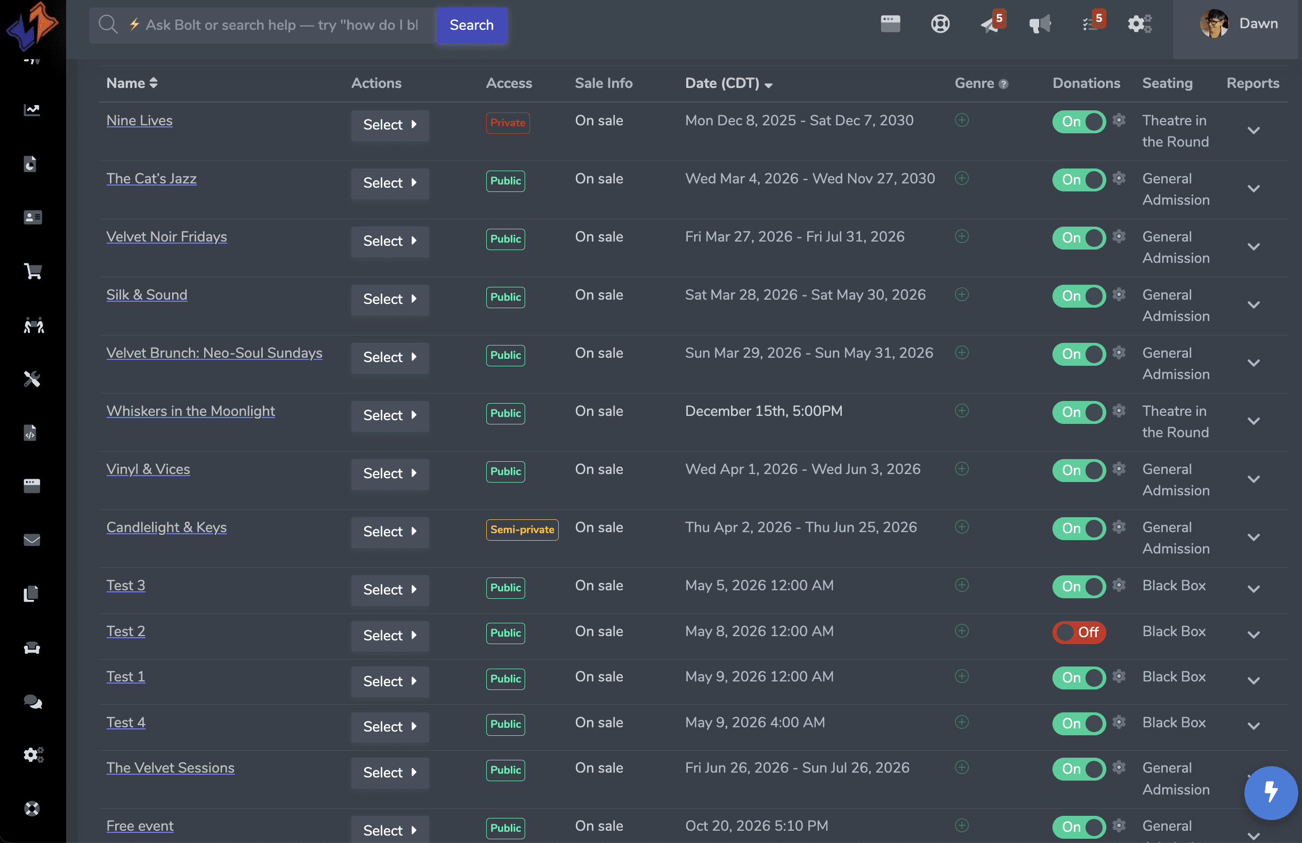Screen dimensions: 1302x843
Task: Open the team people sidebar icon
Action: 34,325
